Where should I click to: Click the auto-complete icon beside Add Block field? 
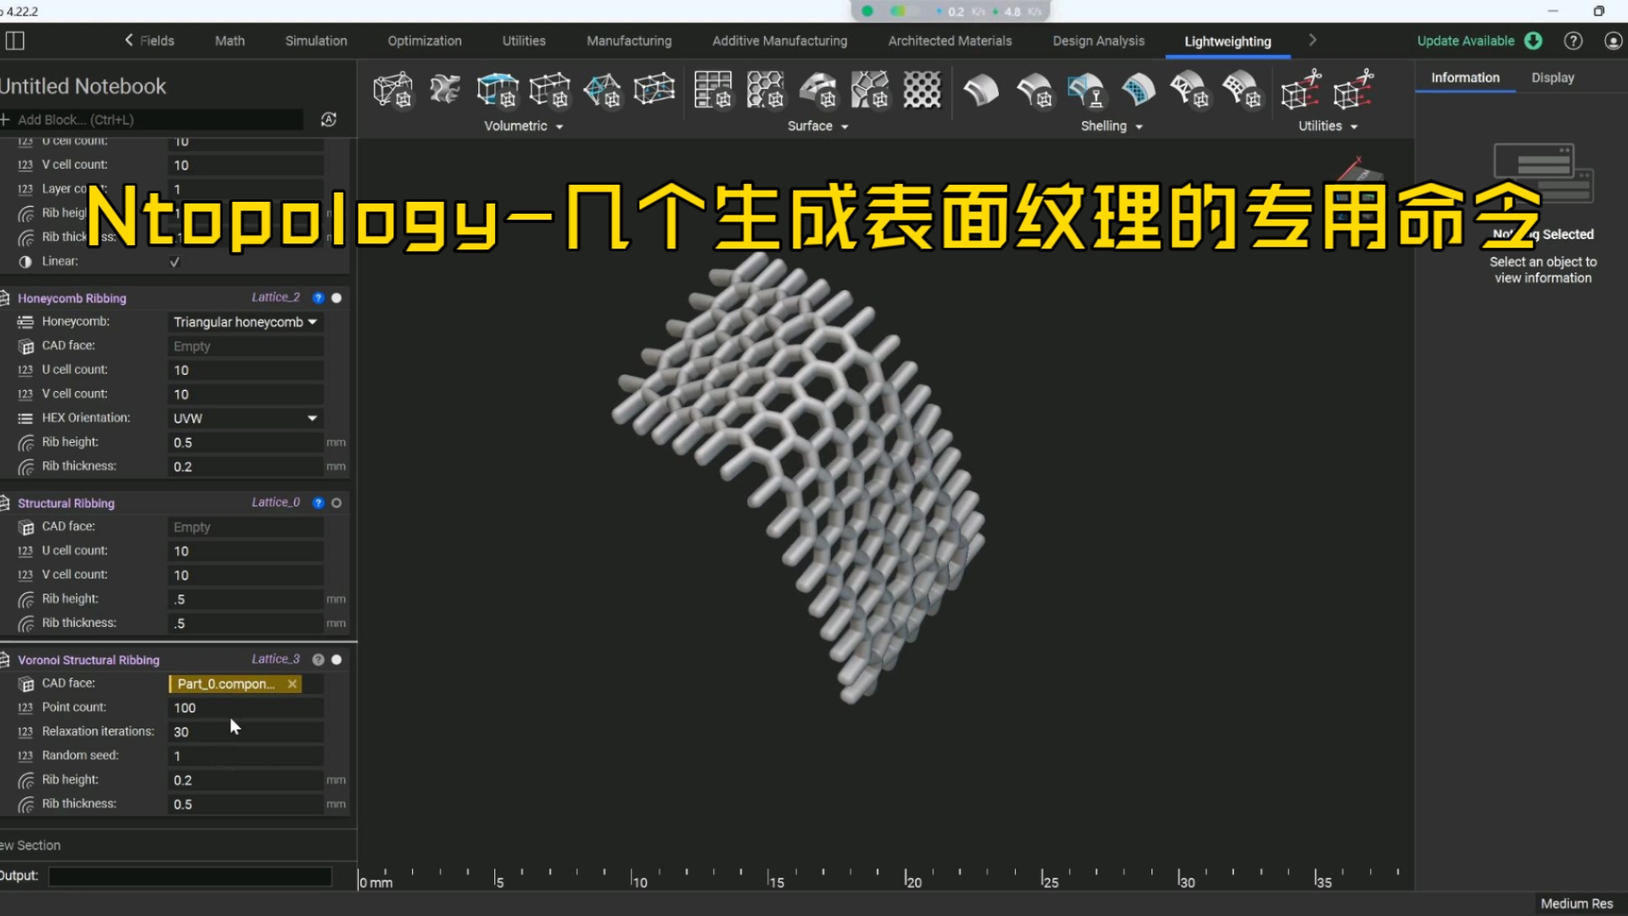[328, 120]
